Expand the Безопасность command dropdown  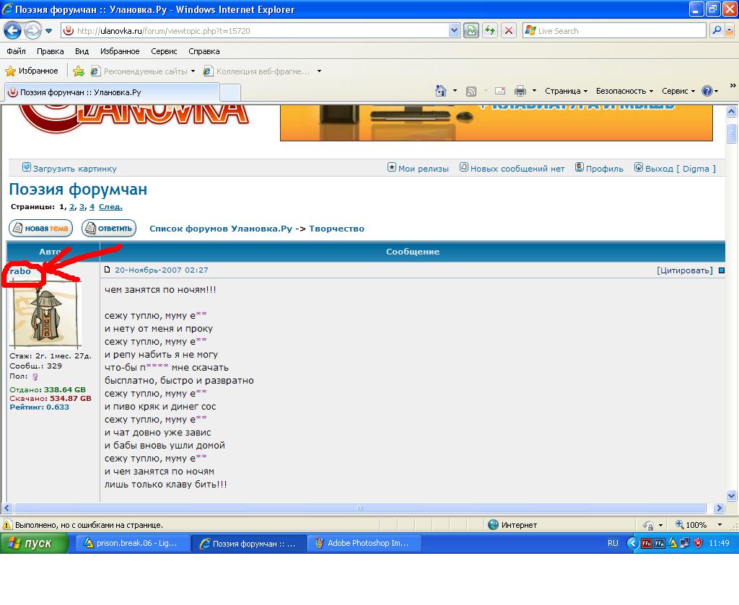(x=624, y=91)
